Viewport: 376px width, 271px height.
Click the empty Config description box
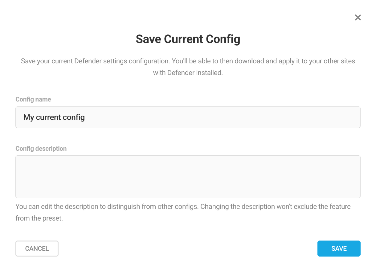[x=188, y=177]
